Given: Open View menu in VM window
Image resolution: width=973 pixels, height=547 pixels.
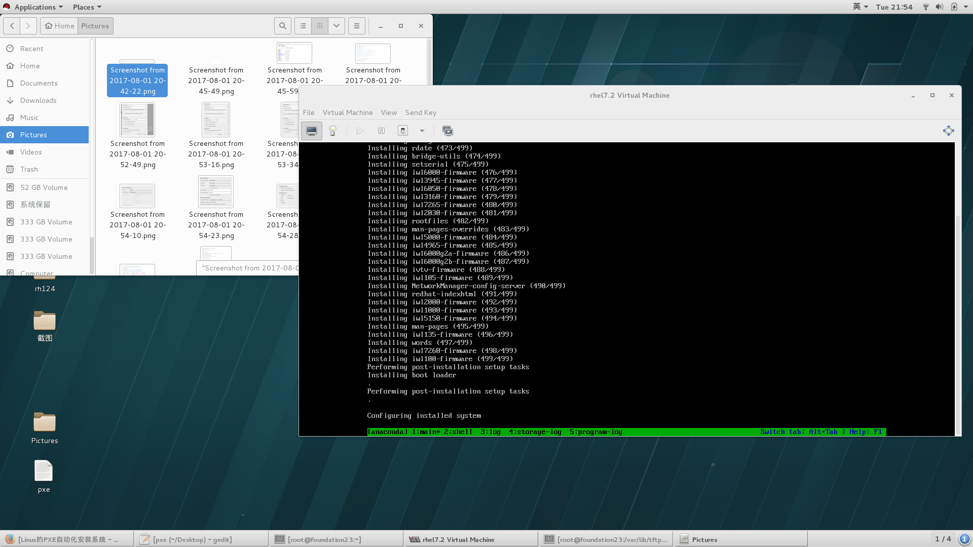Looking at the screenshot, I should tap(389, 112).
